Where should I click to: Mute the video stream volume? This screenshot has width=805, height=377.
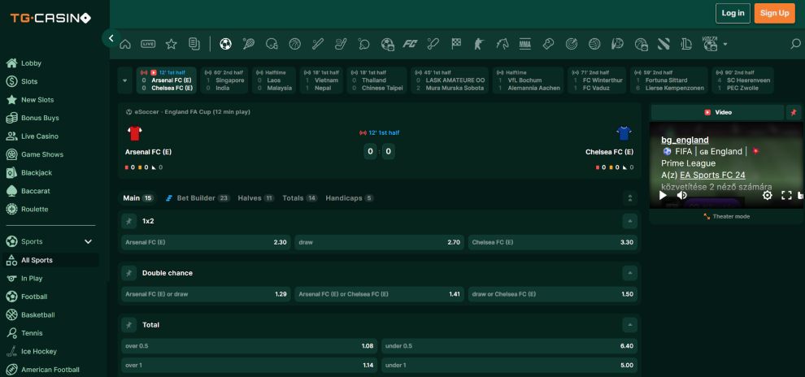(681, 195)
